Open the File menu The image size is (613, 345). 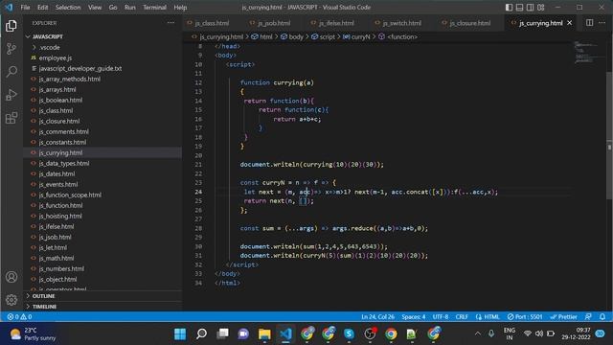pos(25,7)
